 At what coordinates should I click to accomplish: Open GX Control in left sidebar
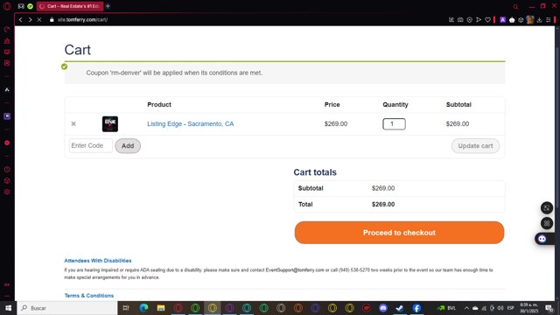(x=7, y=29)
